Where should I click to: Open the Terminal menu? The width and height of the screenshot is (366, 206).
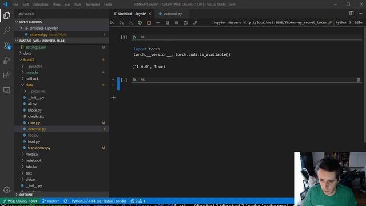[93, 4]
